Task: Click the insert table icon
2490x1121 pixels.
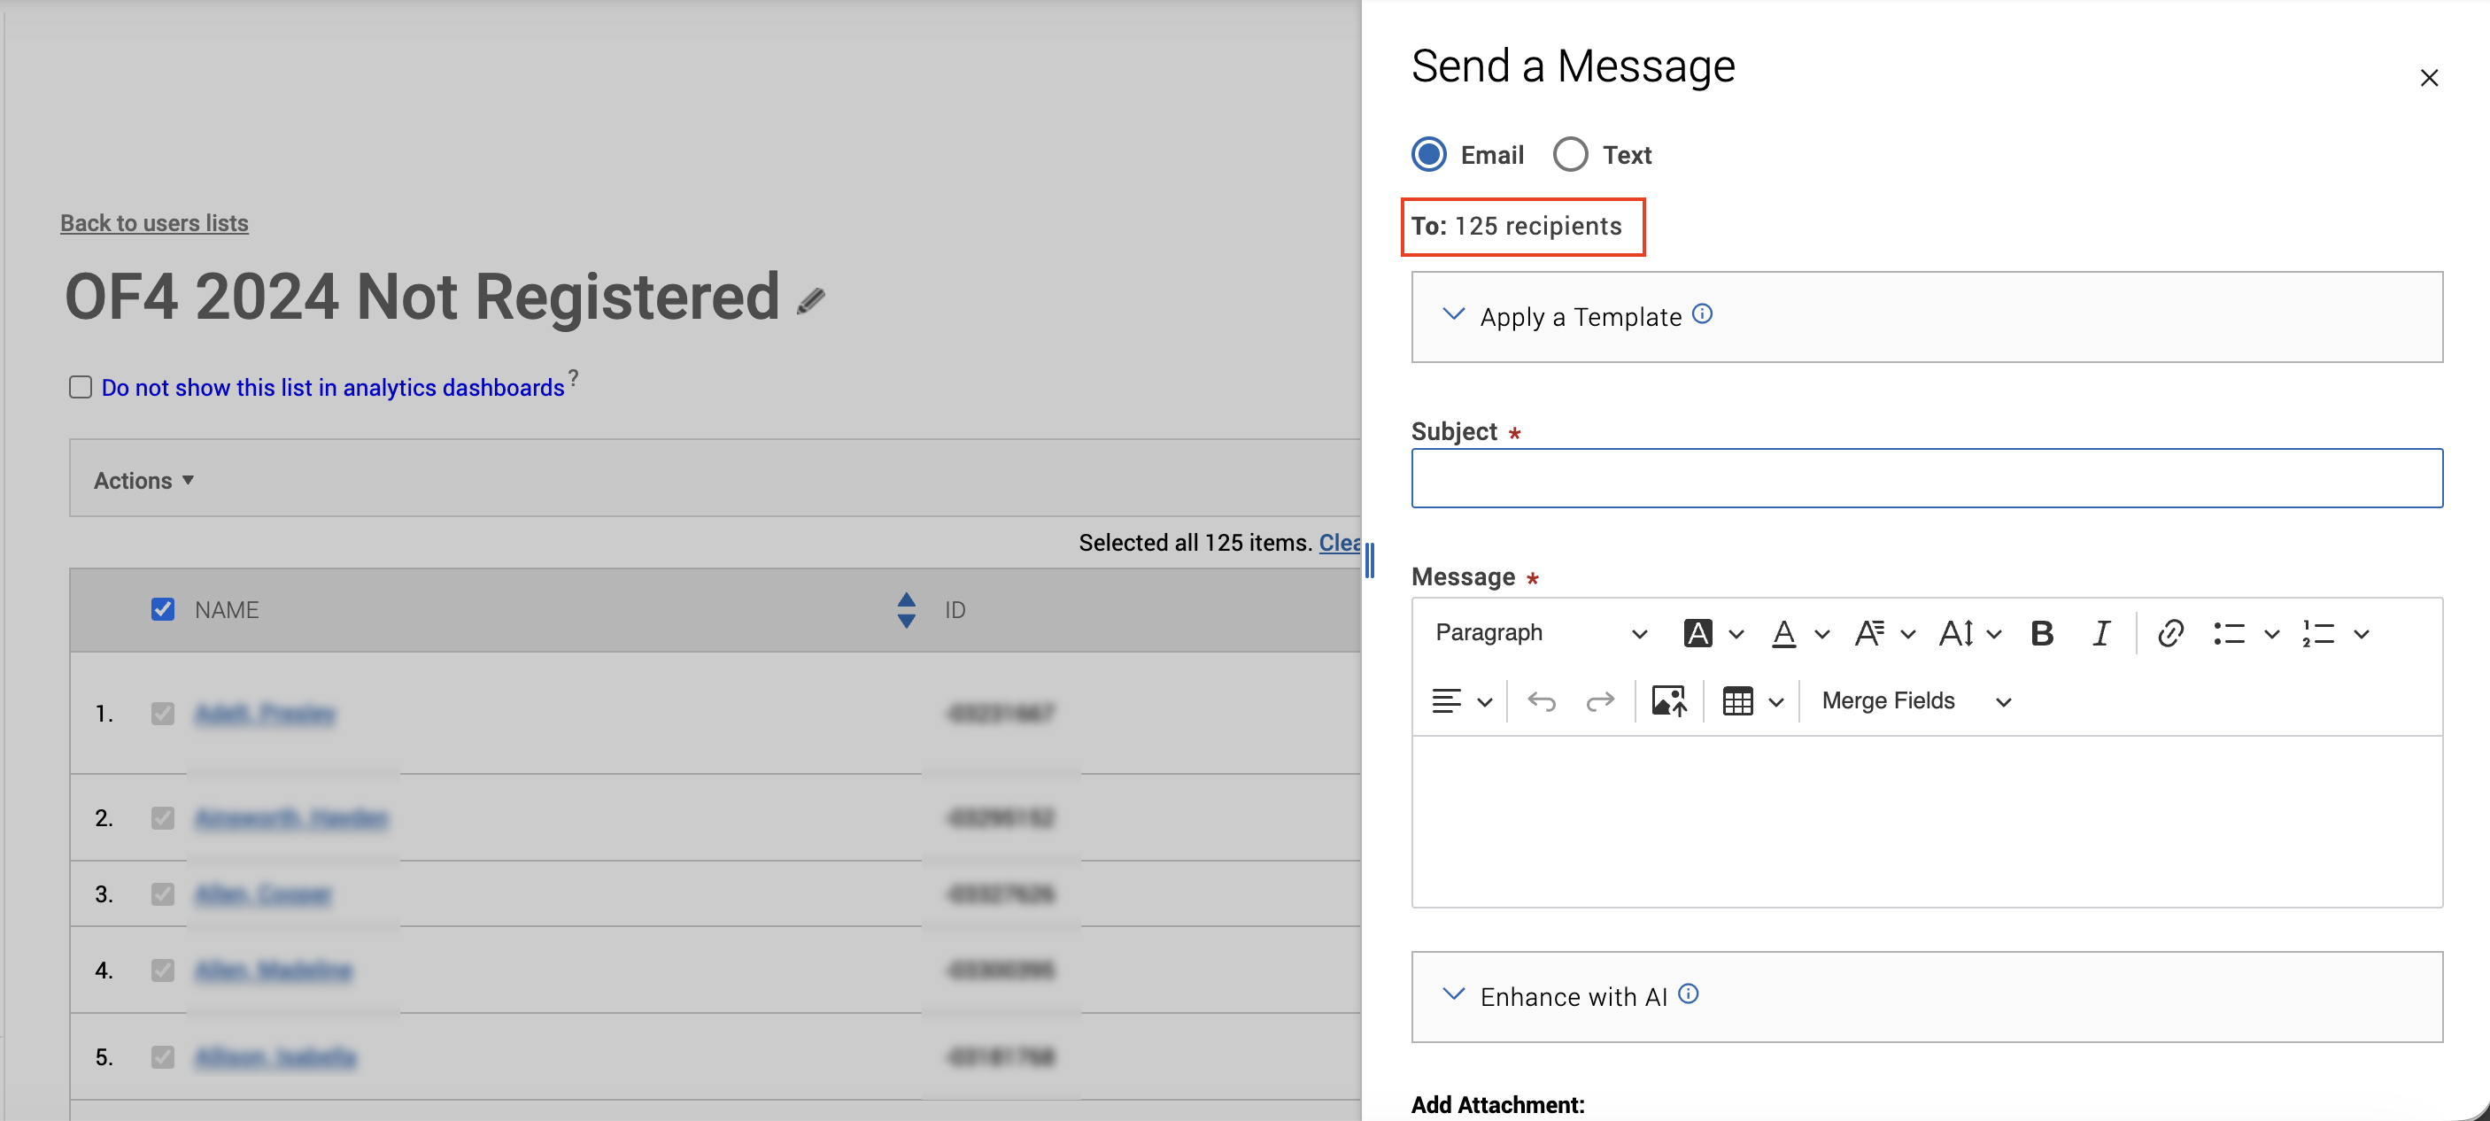Action: tap(1737, 701)
